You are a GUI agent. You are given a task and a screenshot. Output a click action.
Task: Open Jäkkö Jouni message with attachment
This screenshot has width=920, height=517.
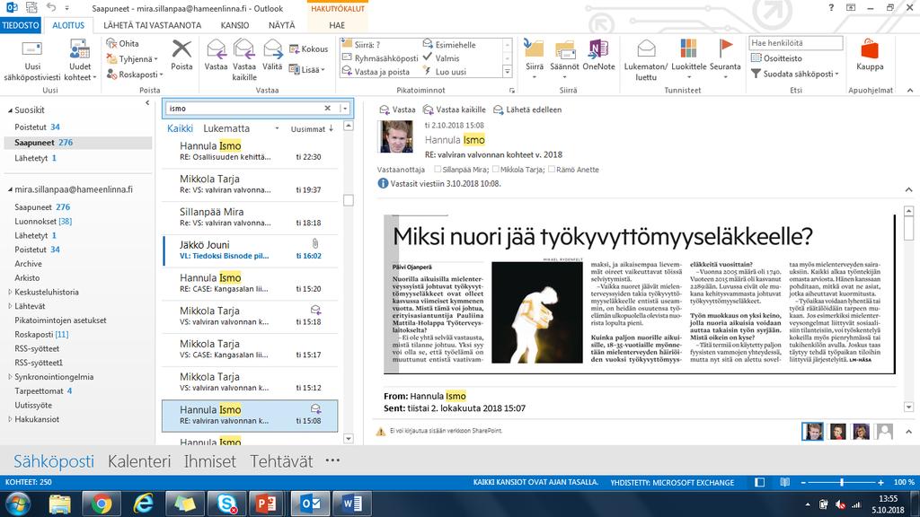click(x=250, y=250)
